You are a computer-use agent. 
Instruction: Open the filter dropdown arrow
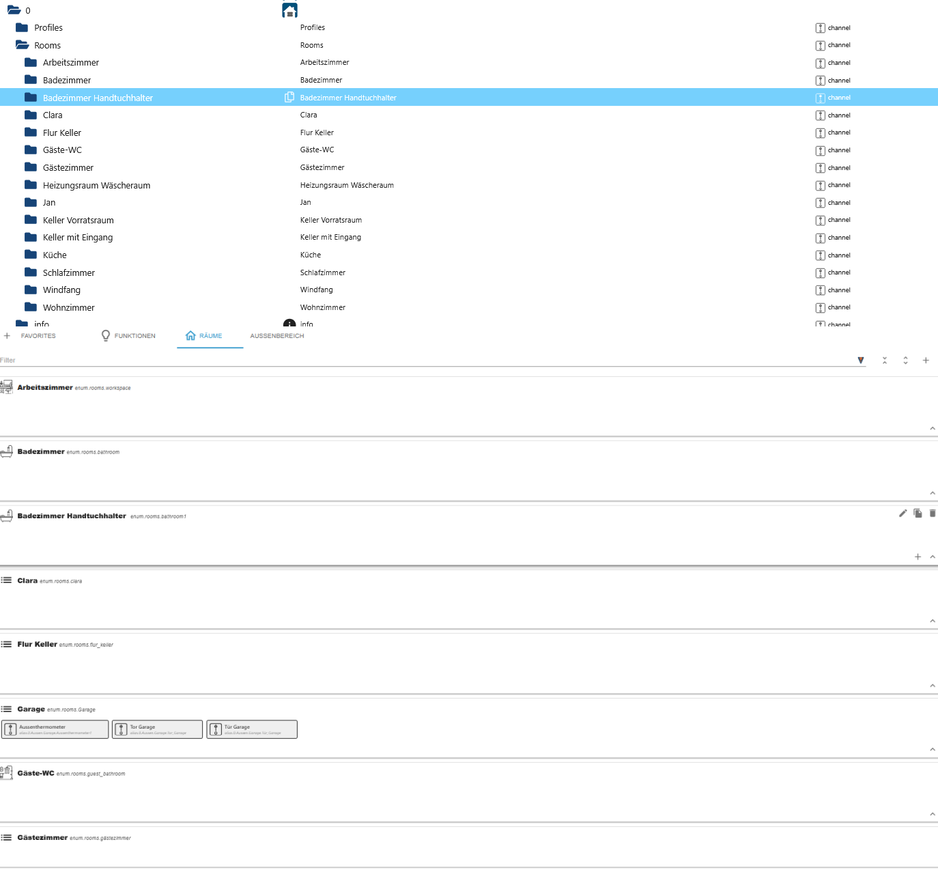pos(861,361)
